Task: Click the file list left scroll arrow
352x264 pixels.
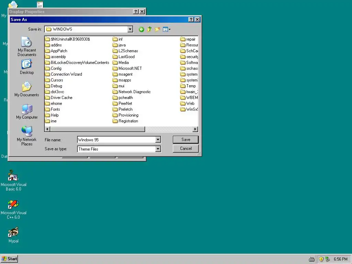Action: click(x=47, y=129)
